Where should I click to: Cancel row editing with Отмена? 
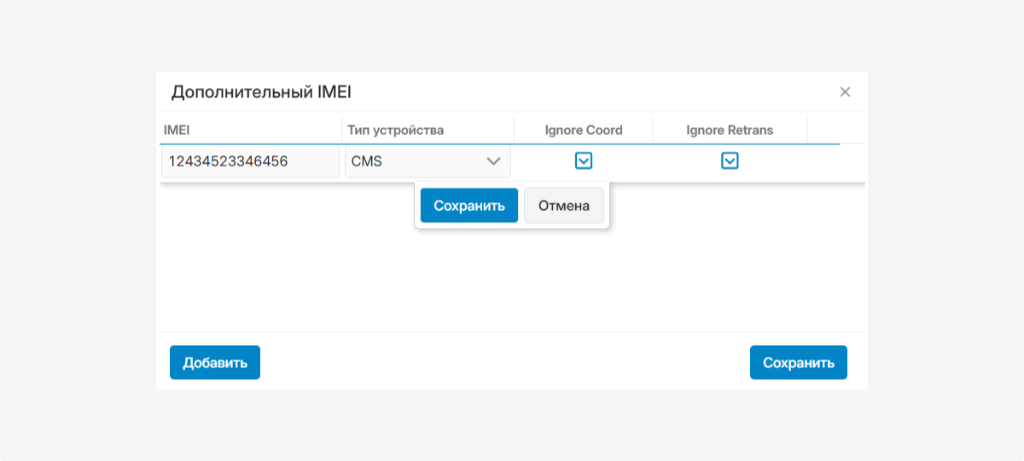(563, 206)
